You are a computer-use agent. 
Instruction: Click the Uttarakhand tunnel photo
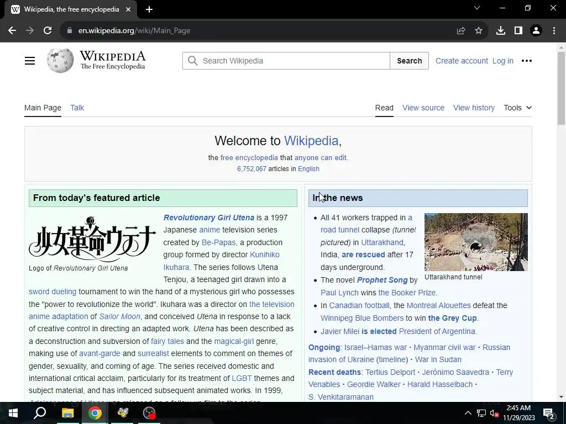pyautogui.click(x=476, y=242)
